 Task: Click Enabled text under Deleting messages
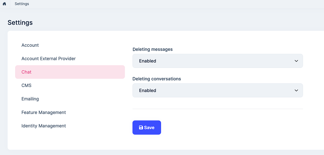pyautogui.click(x=147, y=61)
